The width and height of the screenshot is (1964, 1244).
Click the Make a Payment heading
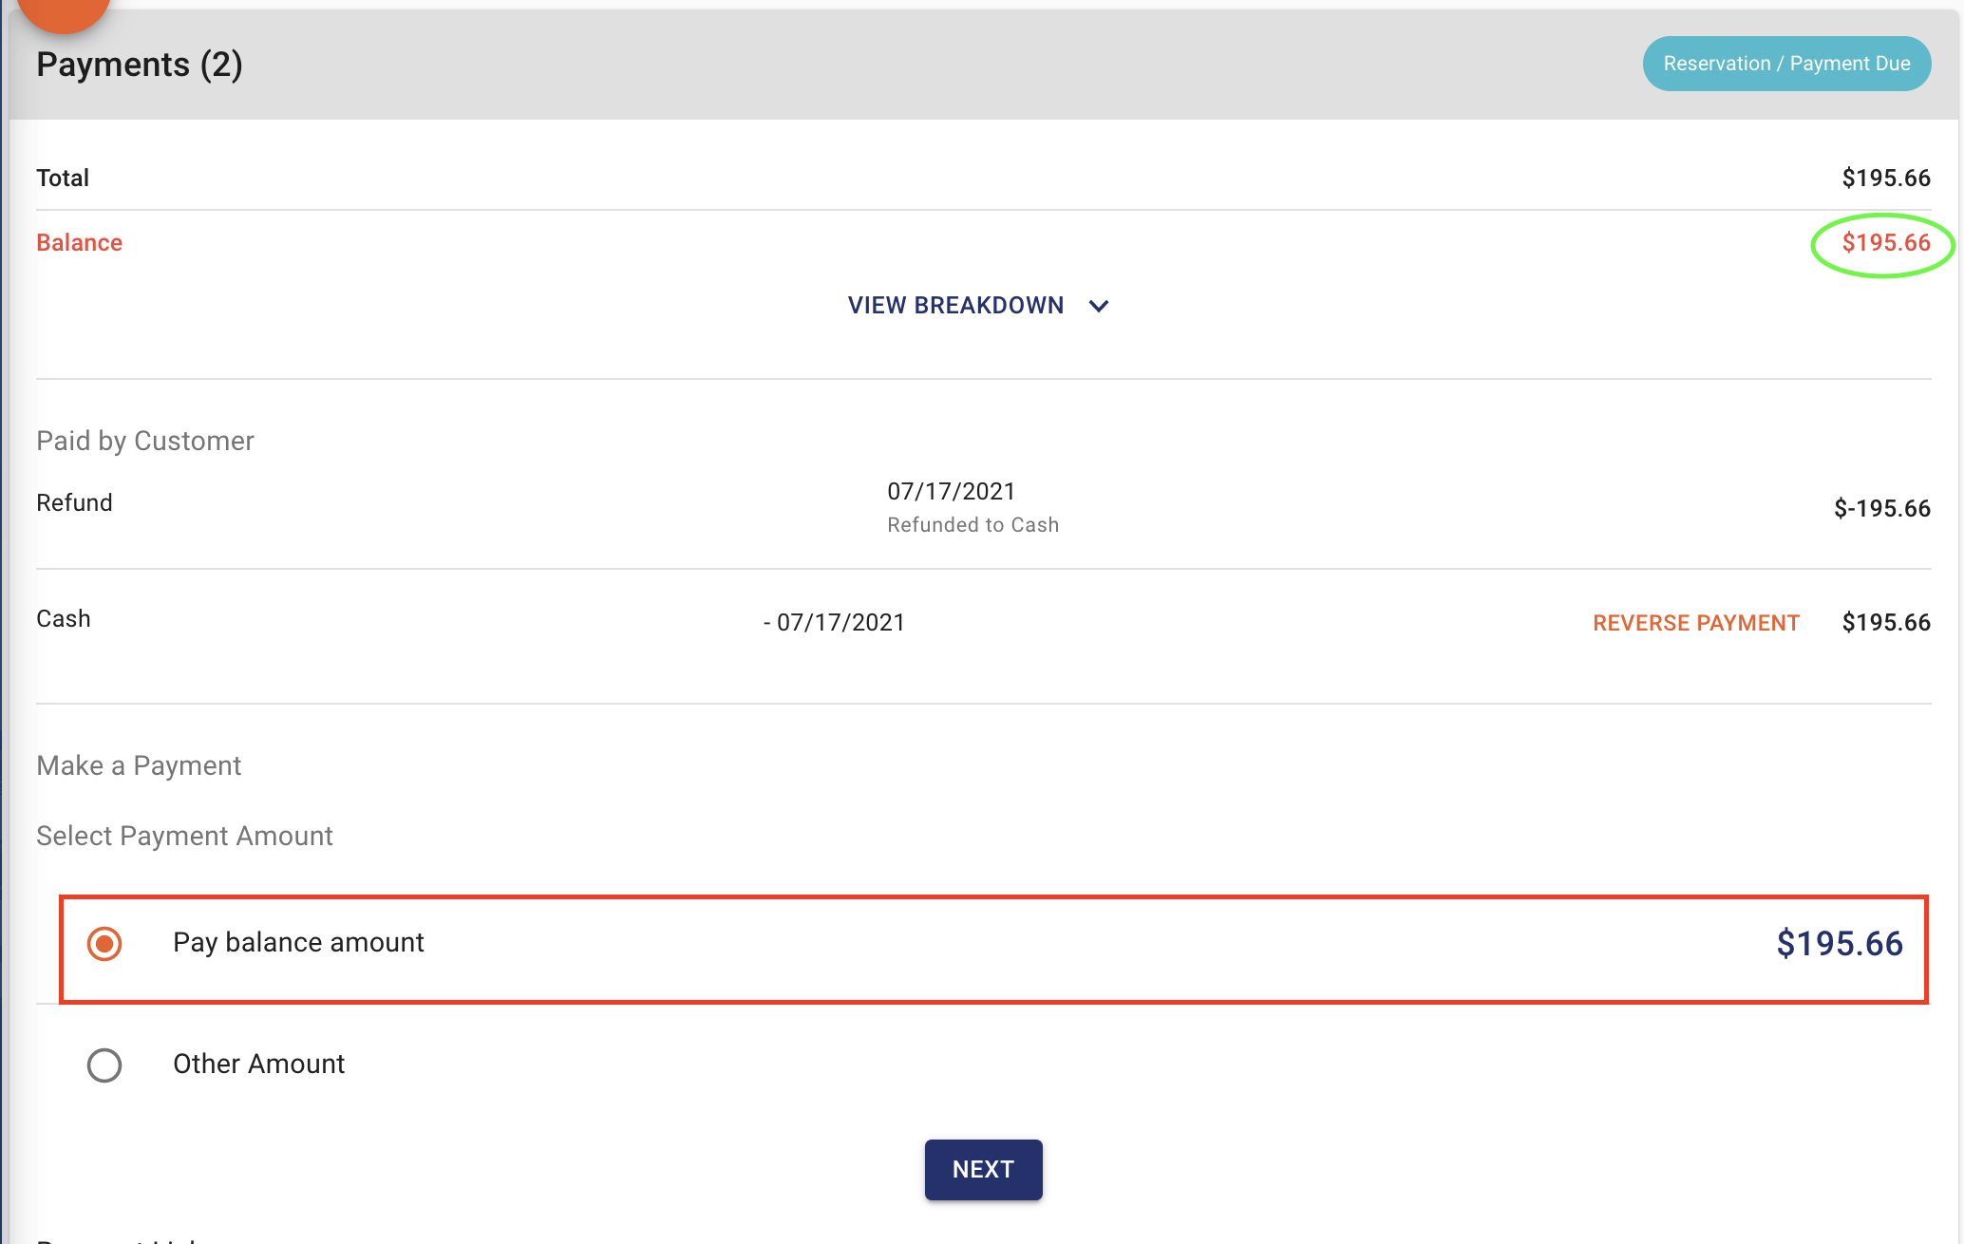(139, 765)
